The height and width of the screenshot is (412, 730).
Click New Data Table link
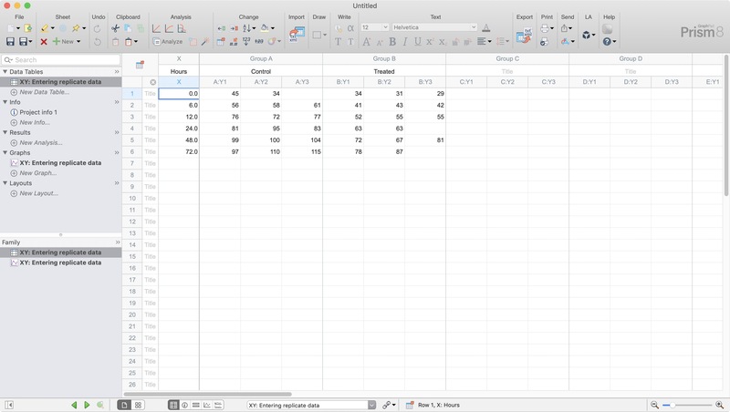coord(44,92)
